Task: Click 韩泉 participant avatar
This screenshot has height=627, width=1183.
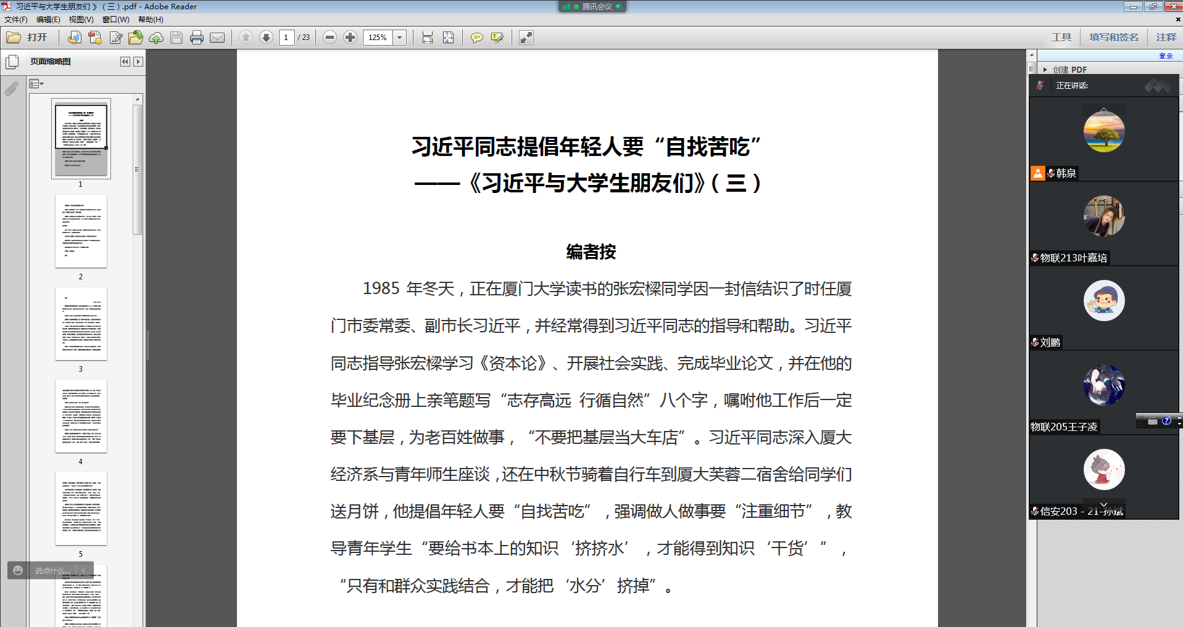Action: point(1103,132)
